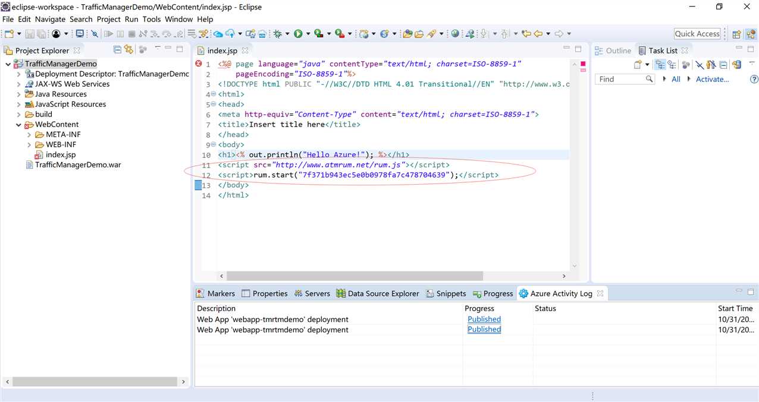The image size is (759, 402).
Task: Collapse the WebContent folder
Action: [x=19, y=125]
